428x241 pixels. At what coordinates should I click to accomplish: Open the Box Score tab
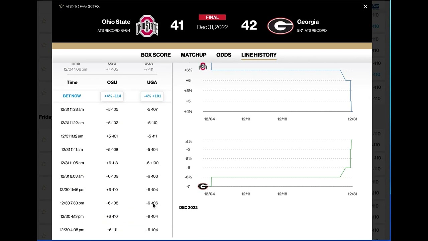pos(156,55)
